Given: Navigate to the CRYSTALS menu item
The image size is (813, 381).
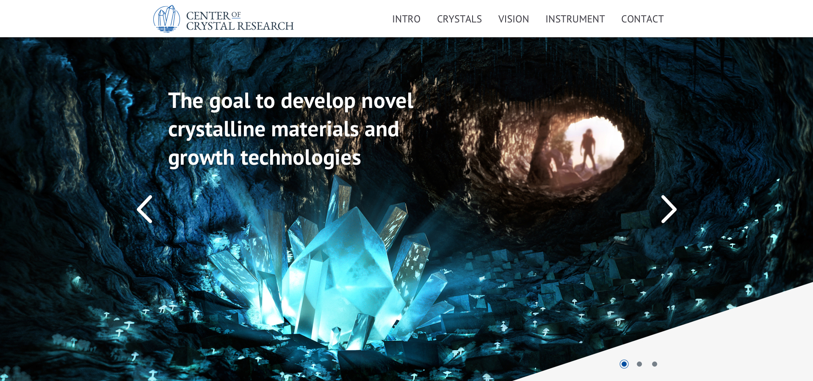Looking at the screenshot, I should 459,19.
